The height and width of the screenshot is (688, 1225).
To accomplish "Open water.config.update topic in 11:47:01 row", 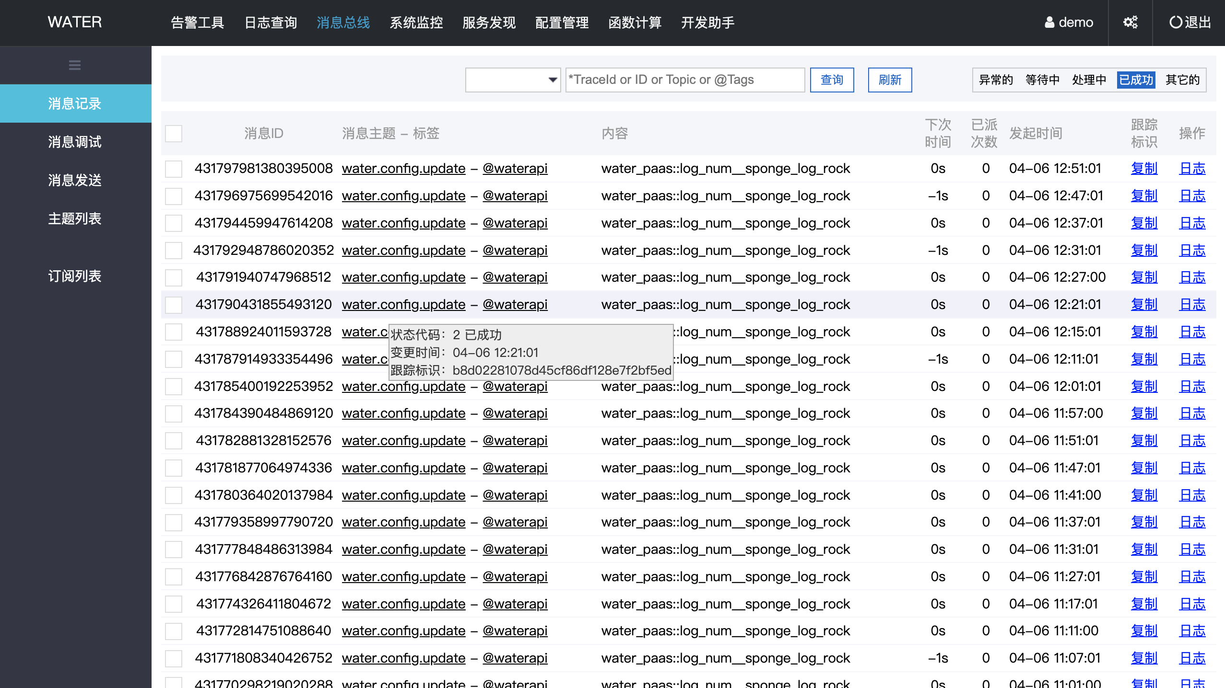I will pyautogui.click(x=403, y=468).
